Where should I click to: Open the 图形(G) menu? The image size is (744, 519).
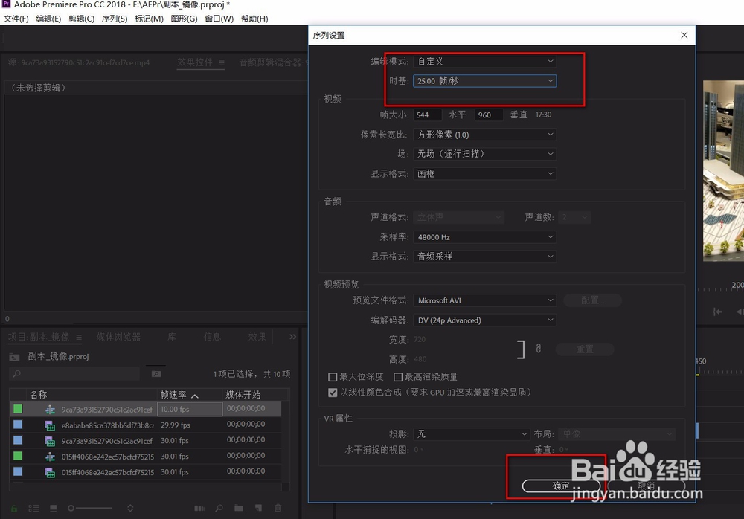[184, 19]
